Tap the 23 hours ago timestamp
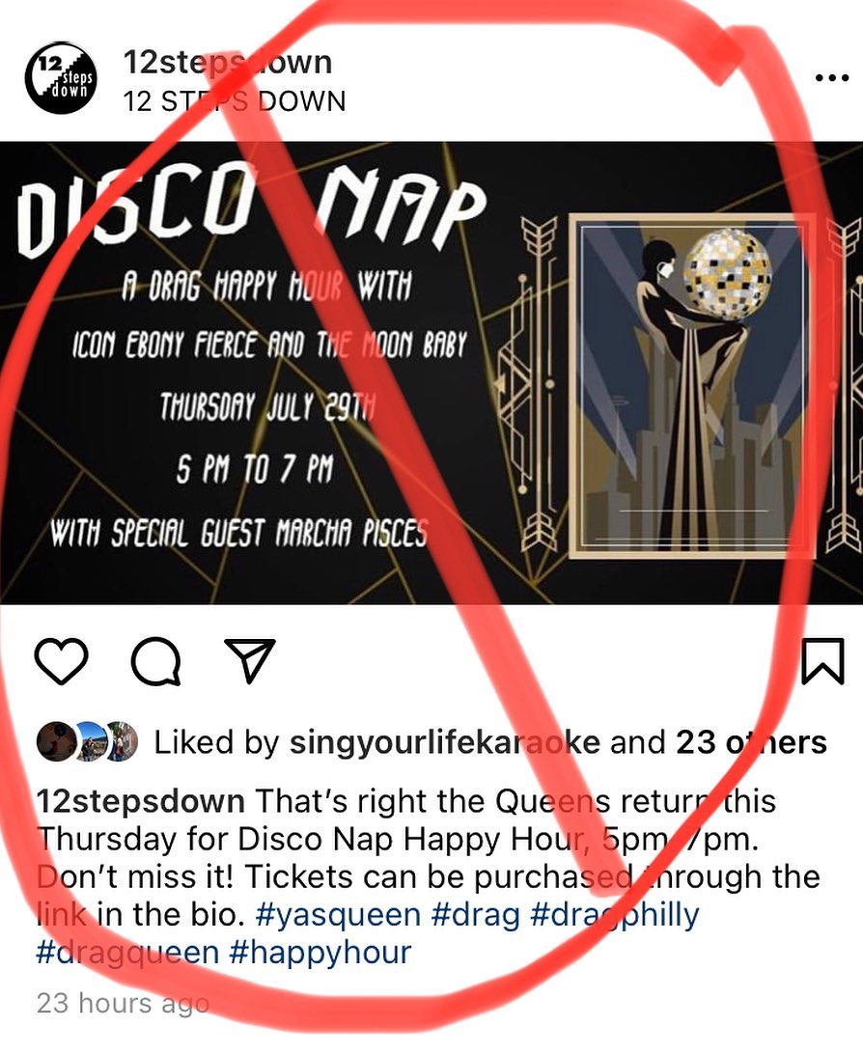The height and width of the screenshot is (1054, 863). pyautogui.click(x=123, y=1003)
